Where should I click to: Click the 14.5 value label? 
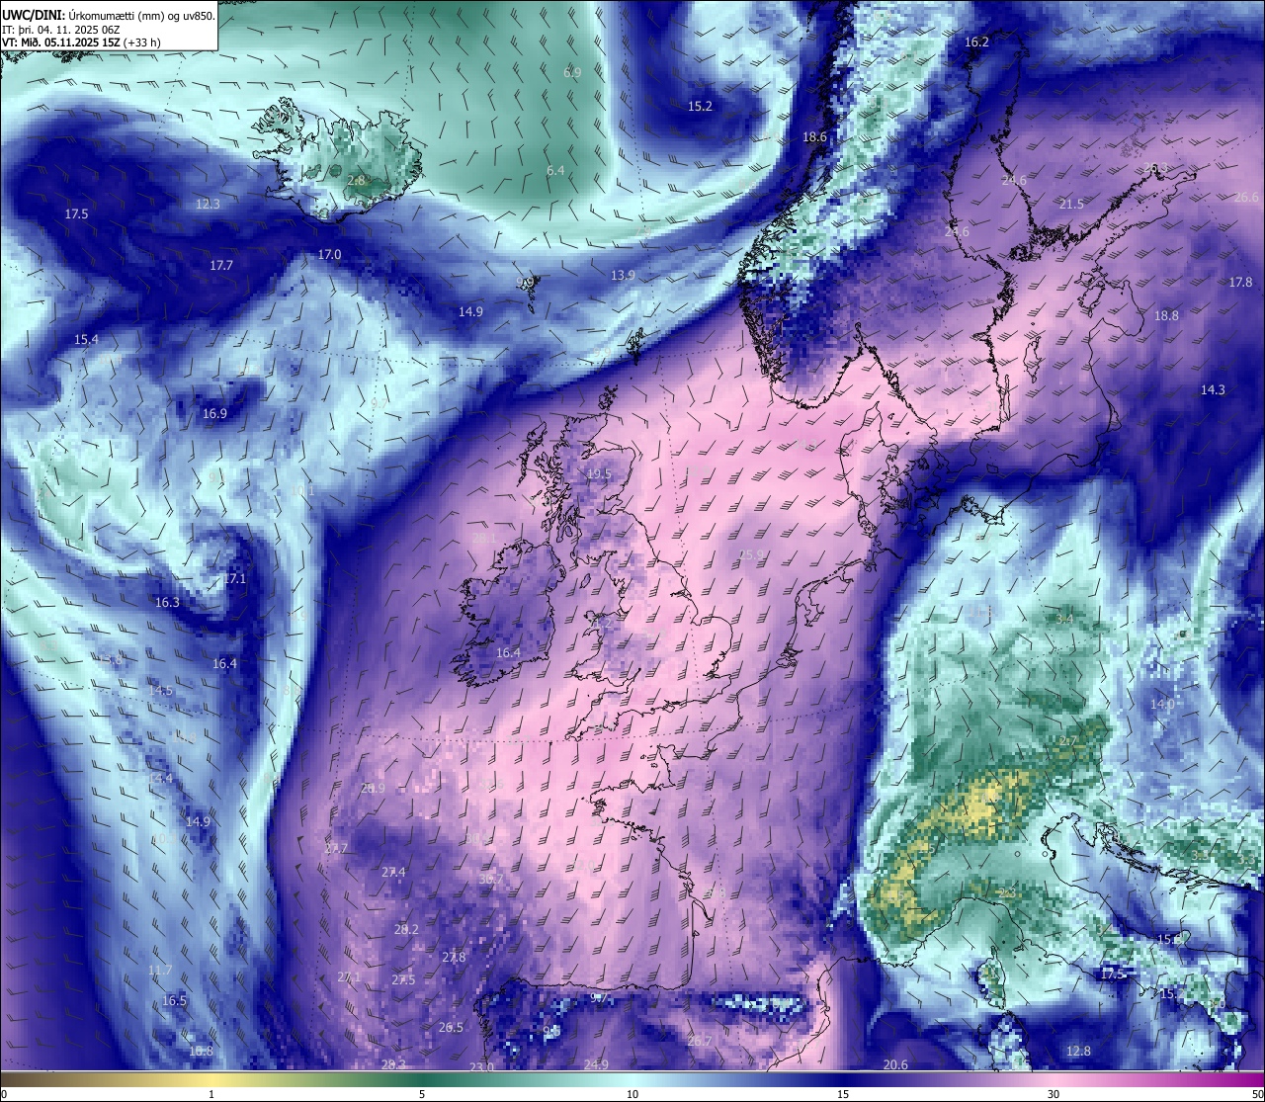[160, 690]
